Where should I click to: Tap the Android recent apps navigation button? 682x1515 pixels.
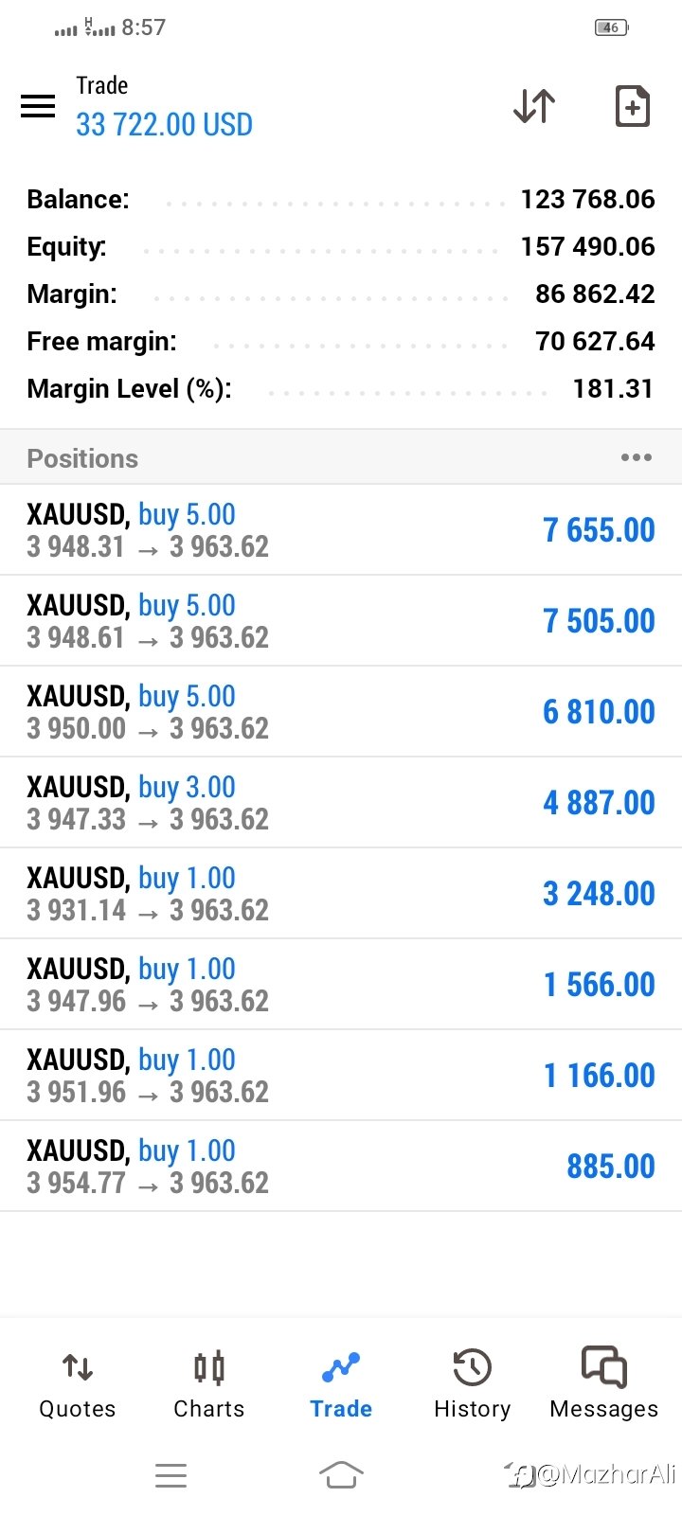click(x=170, y=1475)
